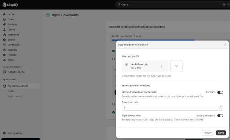Open Home from the sidebar
The height and width of the screenshot is (140, 230).
pos(11,14)
